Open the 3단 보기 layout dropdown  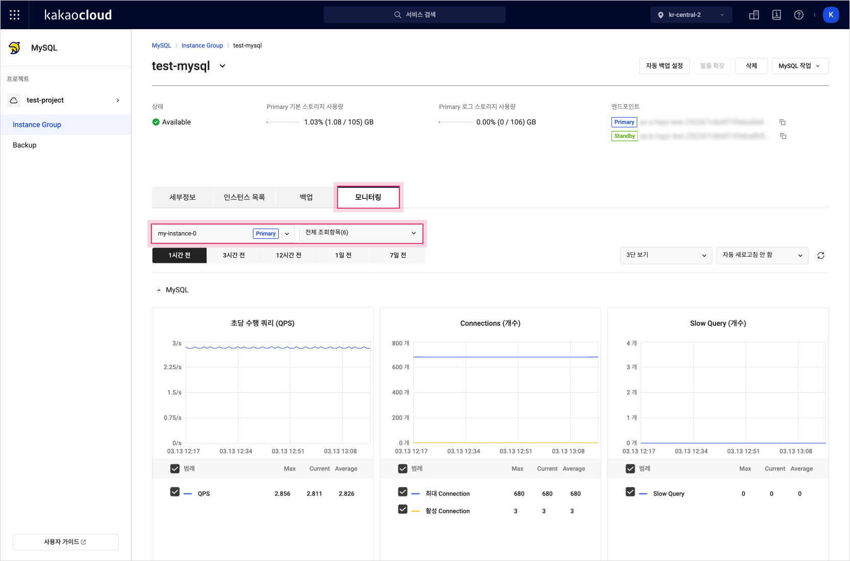point(666,255)
